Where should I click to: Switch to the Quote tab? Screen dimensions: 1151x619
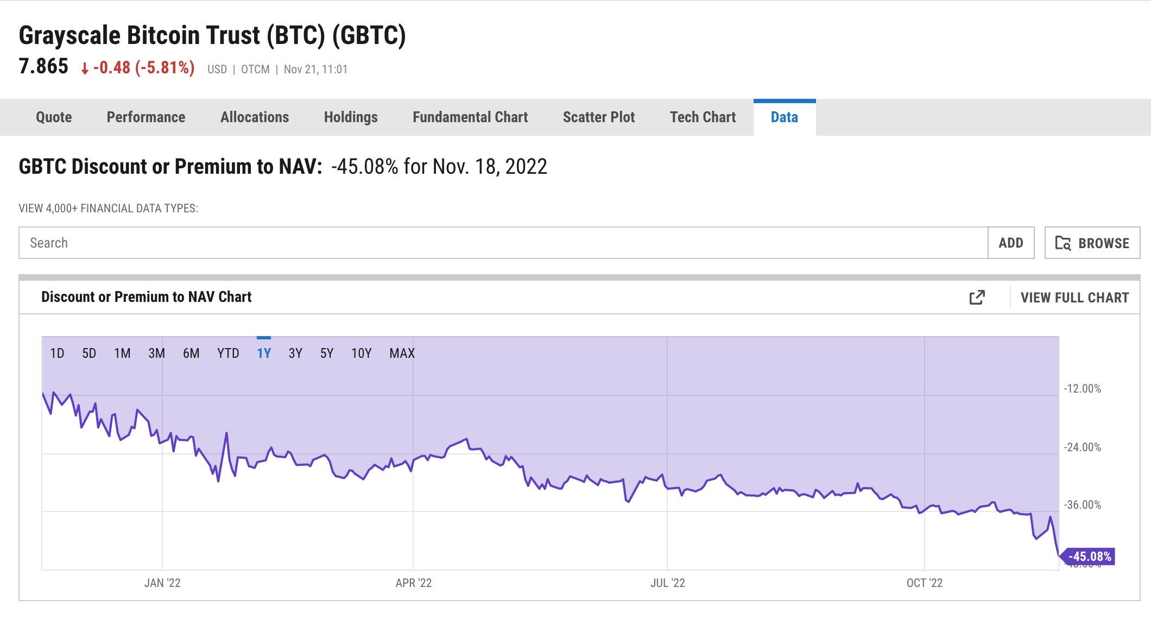pyautogui.click(x=54, y=117)
